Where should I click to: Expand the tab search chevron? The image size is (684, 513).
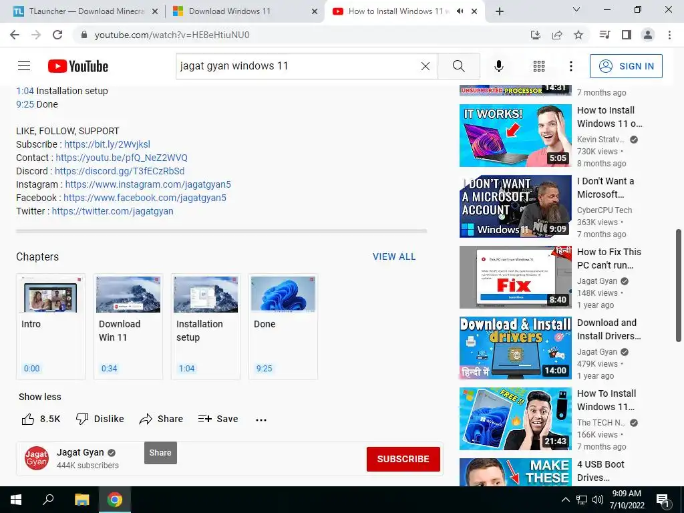(x=576, y=9)
